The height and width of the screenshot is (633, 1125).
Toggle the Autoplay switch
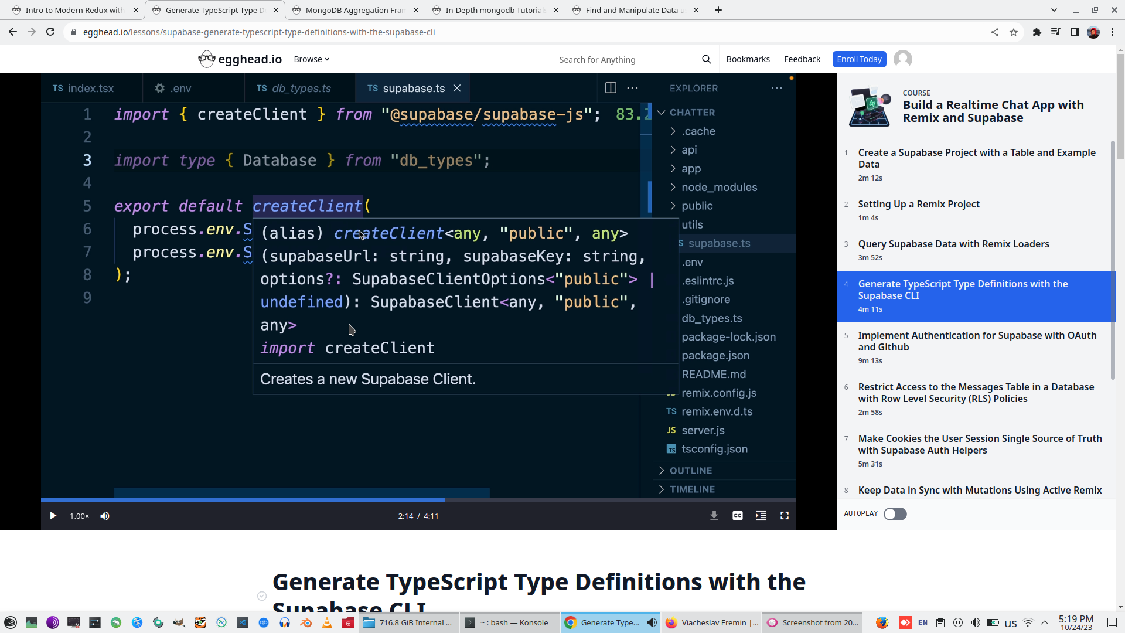(x=895, y=514)
